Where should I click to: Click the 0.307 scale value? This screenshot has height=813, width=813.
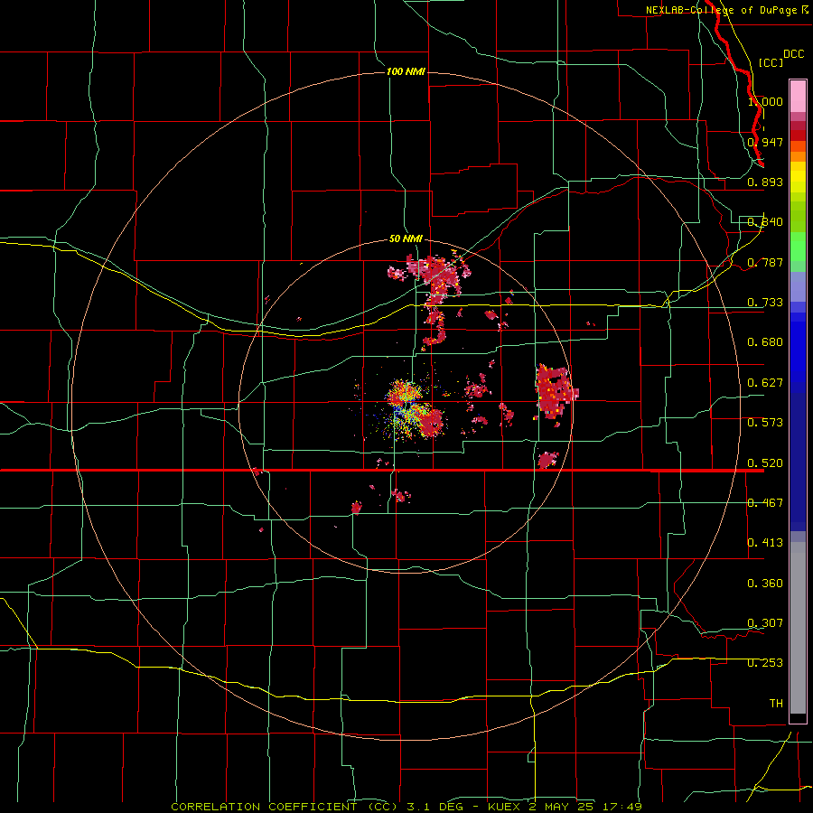(x=765, y=622)
